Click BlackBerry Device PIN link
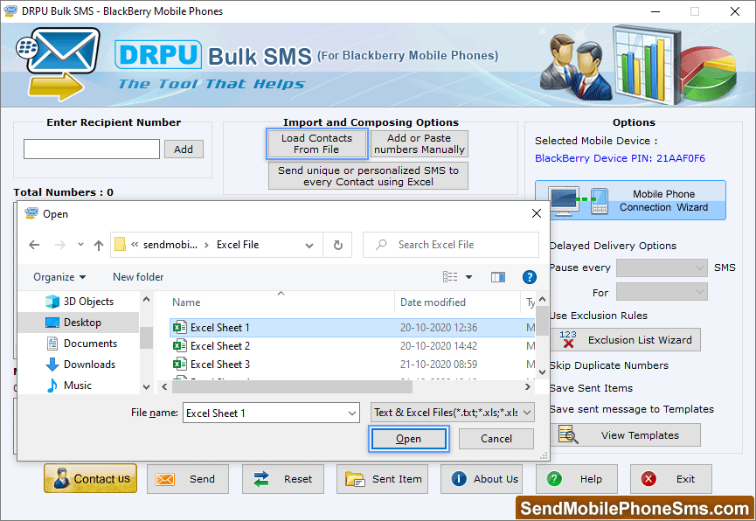This screenshot has height=521, width=756. click(x=620, y=158)
